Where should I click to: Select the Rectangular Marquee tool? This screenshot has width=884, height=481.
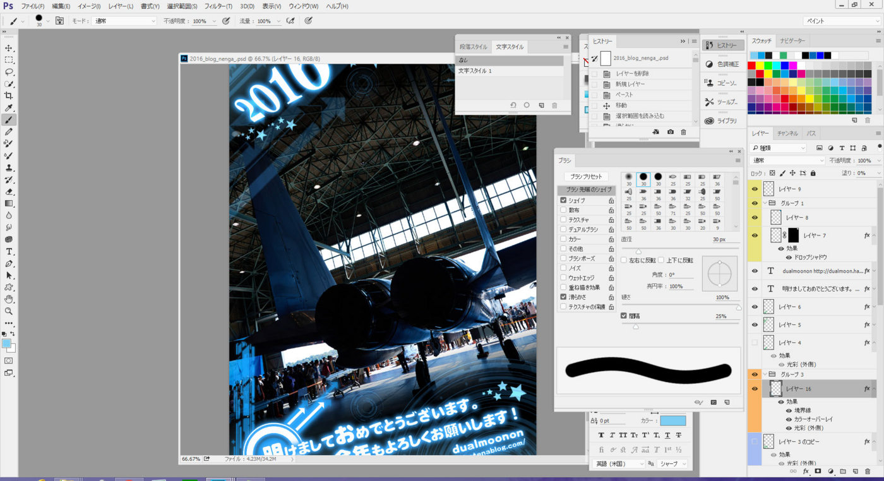[x=9, y=60]
